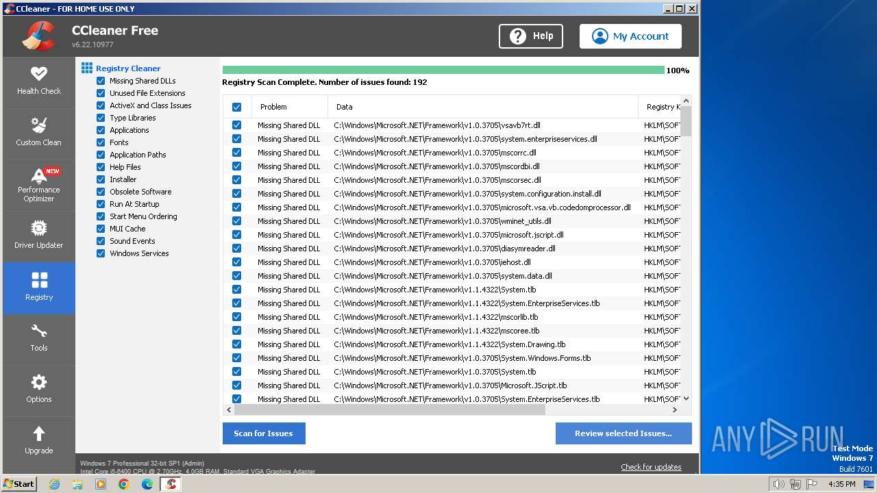This screenshot has width=877, height=493.
Task: Click the taskbar clock showing 4:35 PM
Action: (x=841, y=484)
